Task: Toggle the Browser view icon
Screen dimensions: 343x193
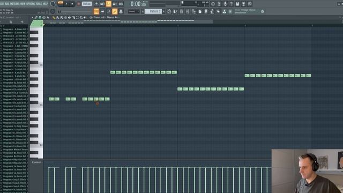Action: (193, 11)
